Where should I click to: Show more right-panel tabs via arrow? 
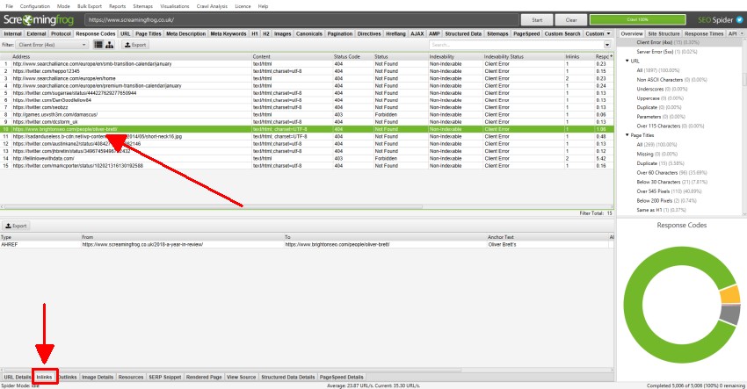(742, 33)
